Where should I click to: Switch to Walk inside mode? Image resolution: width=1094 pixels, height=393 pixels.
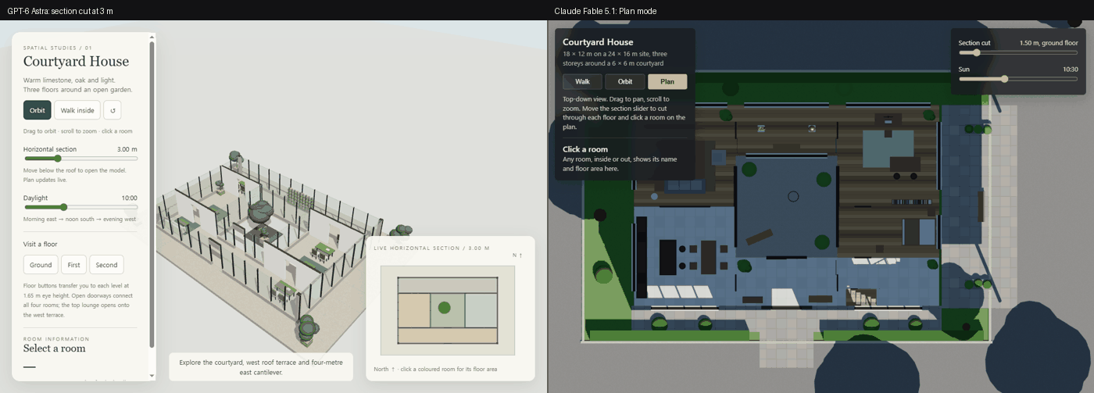[x=77, y=110]
